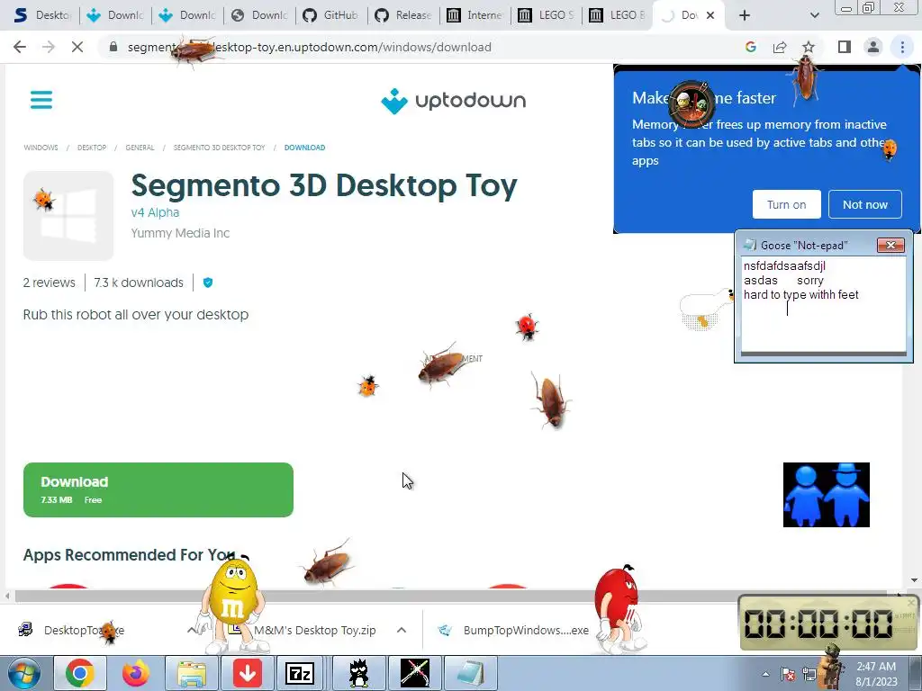Expand the tab search dropdown arrow
The height and width of the screenshot is (691, 922).
[x=814, y=15]
